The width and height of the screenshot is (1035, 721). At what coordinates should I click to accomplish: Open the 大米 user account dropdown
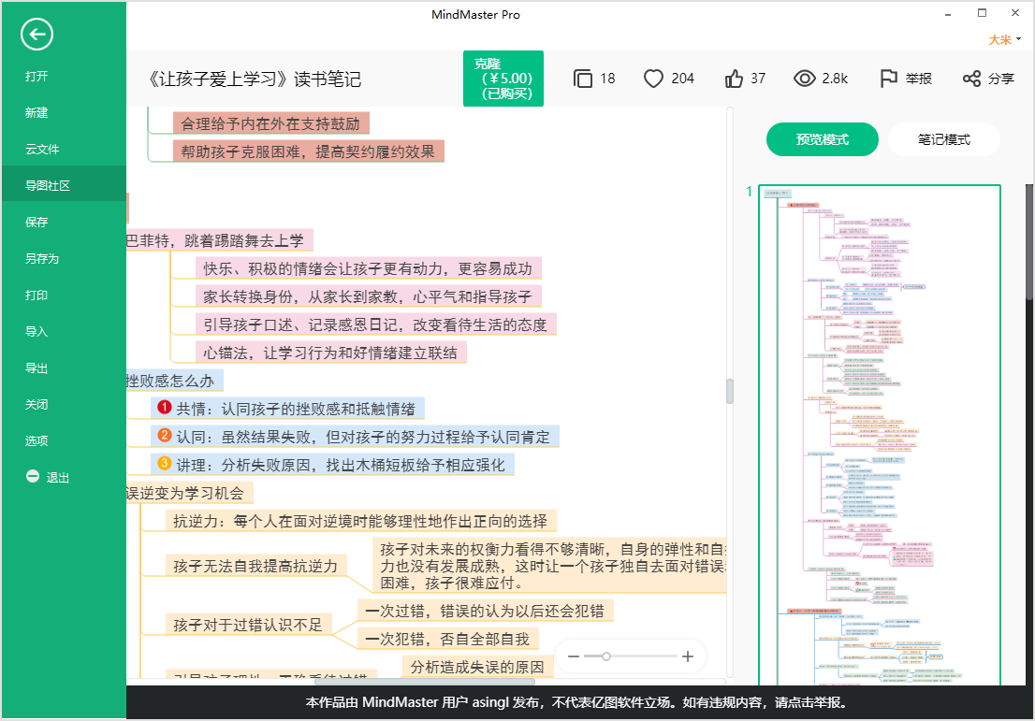(1004, 39)
